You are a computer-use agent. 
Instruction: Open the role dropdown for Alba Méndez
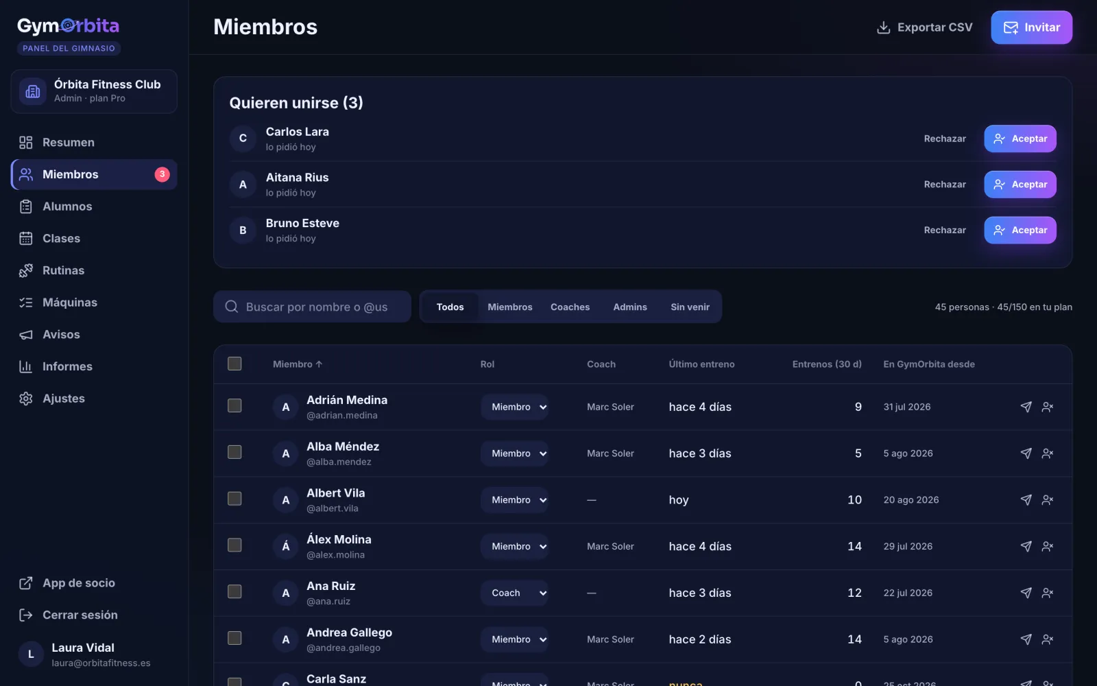(x=514, y=453)
